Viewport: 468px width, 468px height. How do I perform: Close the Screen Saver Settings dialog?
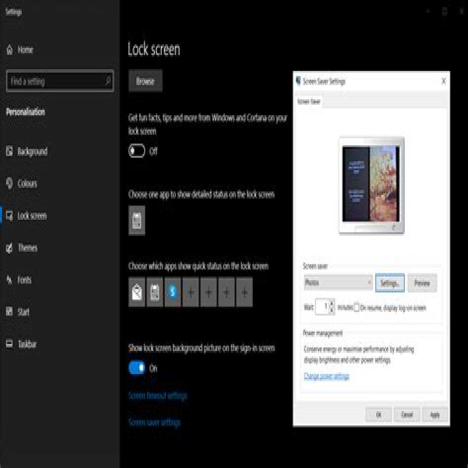click(x=443, y=81)
